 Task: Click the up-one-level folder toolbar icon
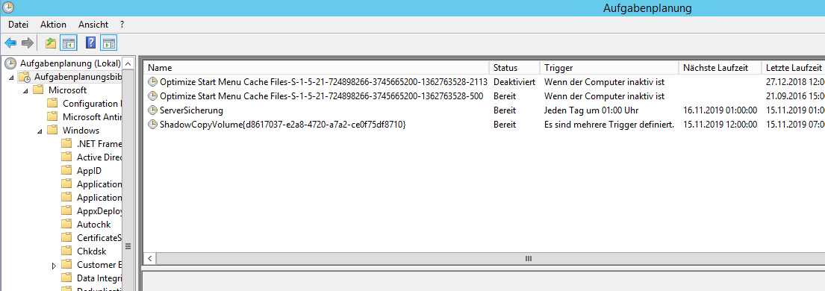click(x=51, y=43)
